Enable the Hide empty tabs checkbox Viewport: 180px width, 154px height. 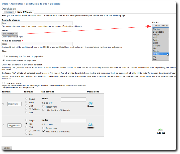(3, 83)
